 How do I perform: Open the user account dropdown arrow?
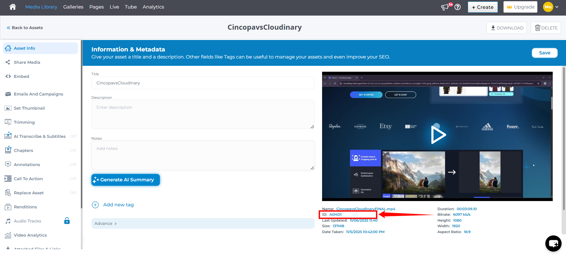[x=557, y=7]
